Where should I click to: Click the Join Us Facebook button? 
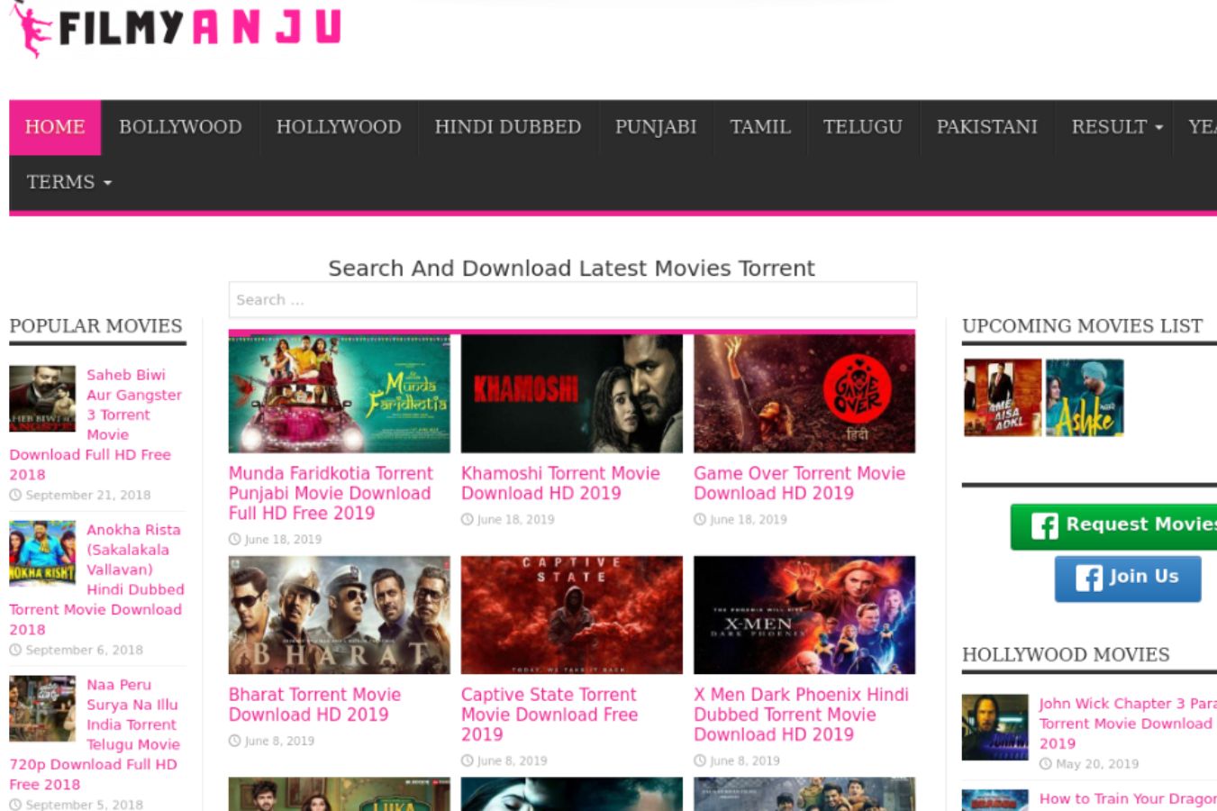[1128, 578]
